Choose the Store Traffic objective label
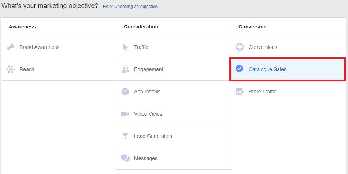348x174 pixels. coord(262,92)
